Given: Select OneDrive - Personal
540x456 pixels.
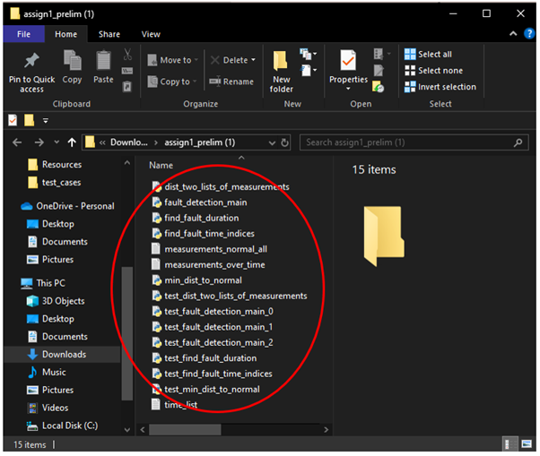Looking at the screenshot, I should [x=67, y=206].
